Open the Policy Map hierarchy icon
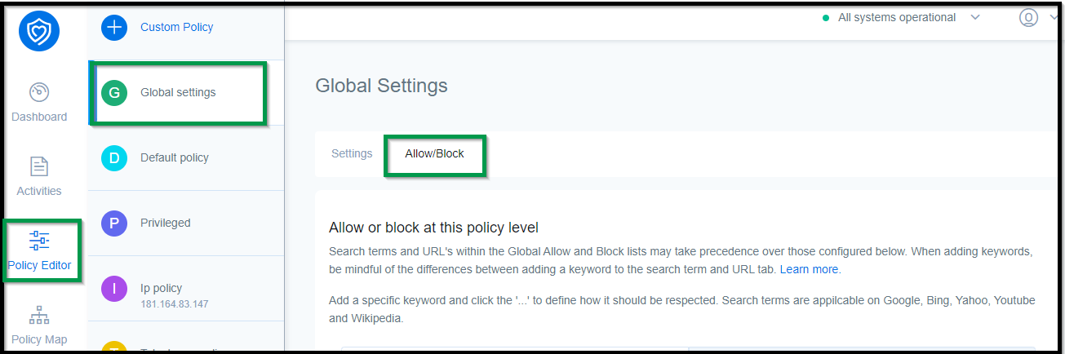 (39, 315)
